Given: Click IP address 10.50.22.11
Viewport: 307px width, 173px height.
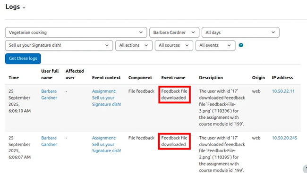Looking at the screenshot, I should click(283, 91).
